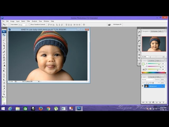
Task: Toggle lock position in Layers panel
Action: (151, 83)
